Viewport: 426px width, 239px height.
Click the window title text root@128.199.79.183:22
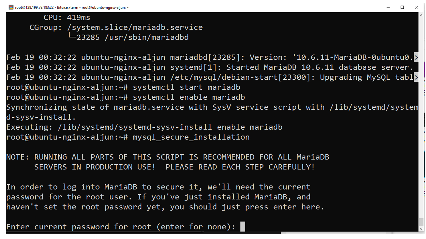click(x=34, y=7)
